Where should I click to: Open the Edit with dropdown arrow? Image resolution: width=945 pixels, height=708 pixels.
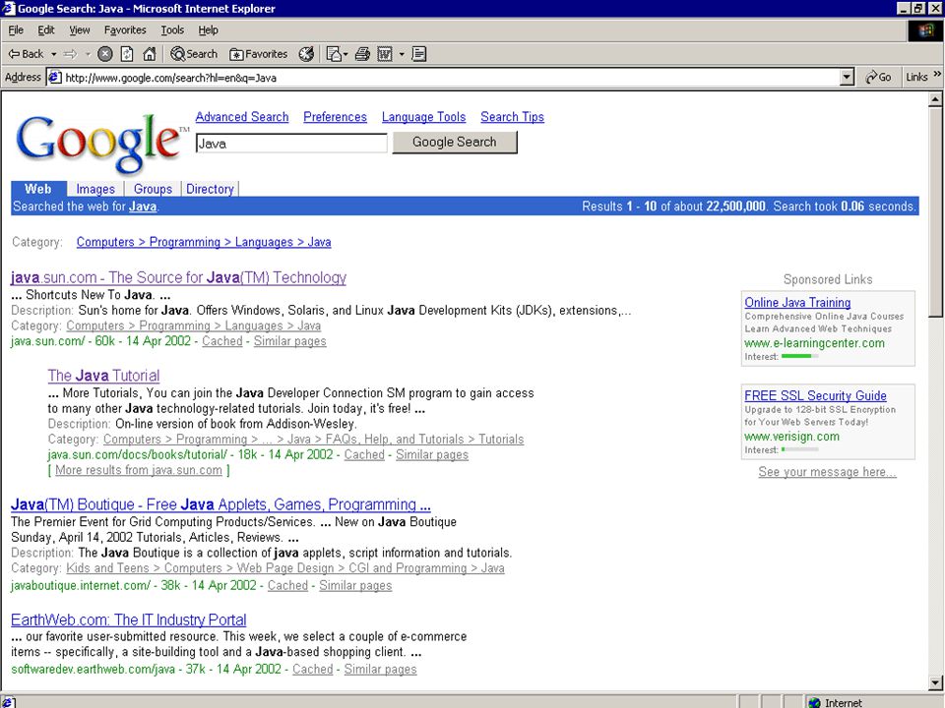[x=402, y=54]
